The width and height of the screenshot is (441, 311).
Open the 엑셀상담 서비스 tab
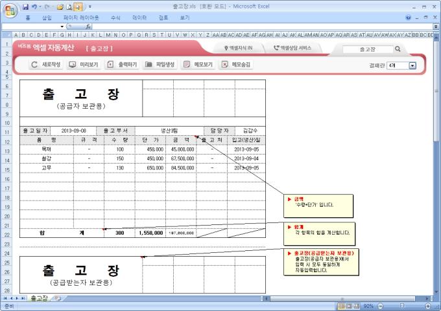[x=292, y=48]
